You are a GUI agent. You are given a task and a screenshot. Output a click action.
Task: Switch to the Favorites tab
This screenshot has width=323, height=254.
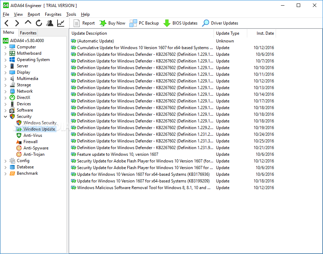[28, 33]
